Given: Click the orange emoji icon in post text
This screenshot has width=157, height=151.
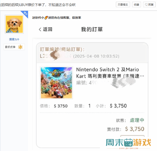Looking at the screenshot, I should (46, 18).
